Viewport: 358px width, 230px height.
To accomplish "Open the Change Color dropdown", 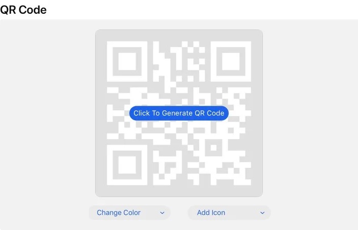I will pyautogui.click(x=130, y=213).
